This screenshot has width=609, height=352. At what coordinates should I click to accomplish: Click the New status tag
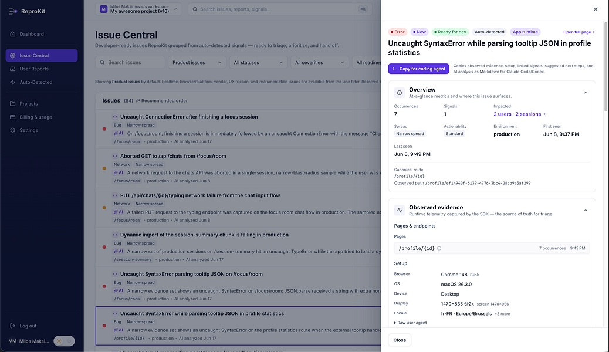coord(419,32)
